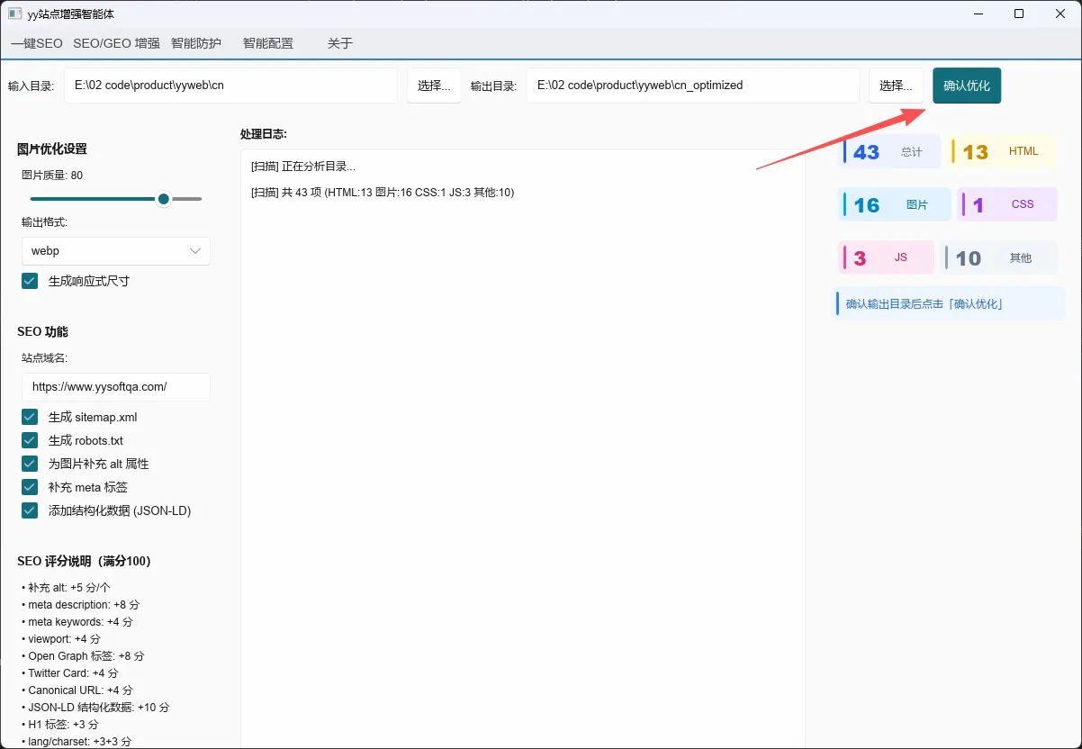Click the Twitter Card: +4 分 line
Viewport: 1082px width, 749px height.
70,673
